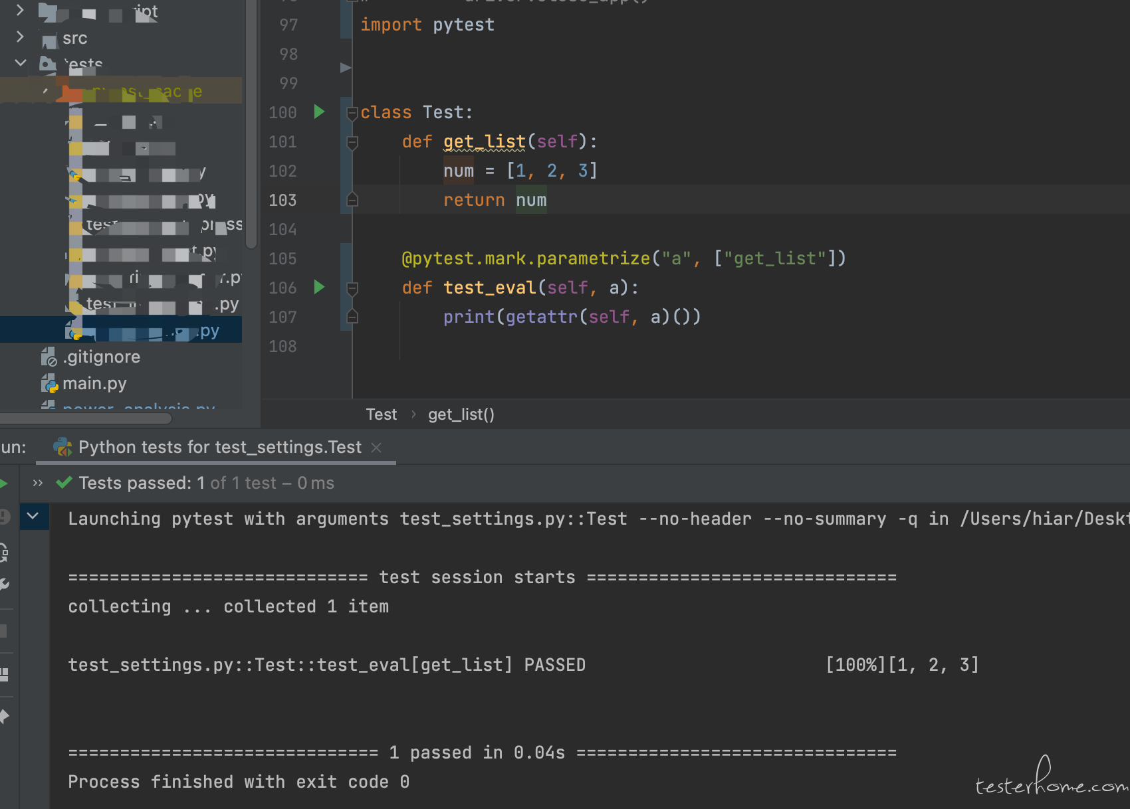The image size is (1130, 809).
Task: Click get_list() in the breadcrumb bar
Action: (x=461, y=414)
